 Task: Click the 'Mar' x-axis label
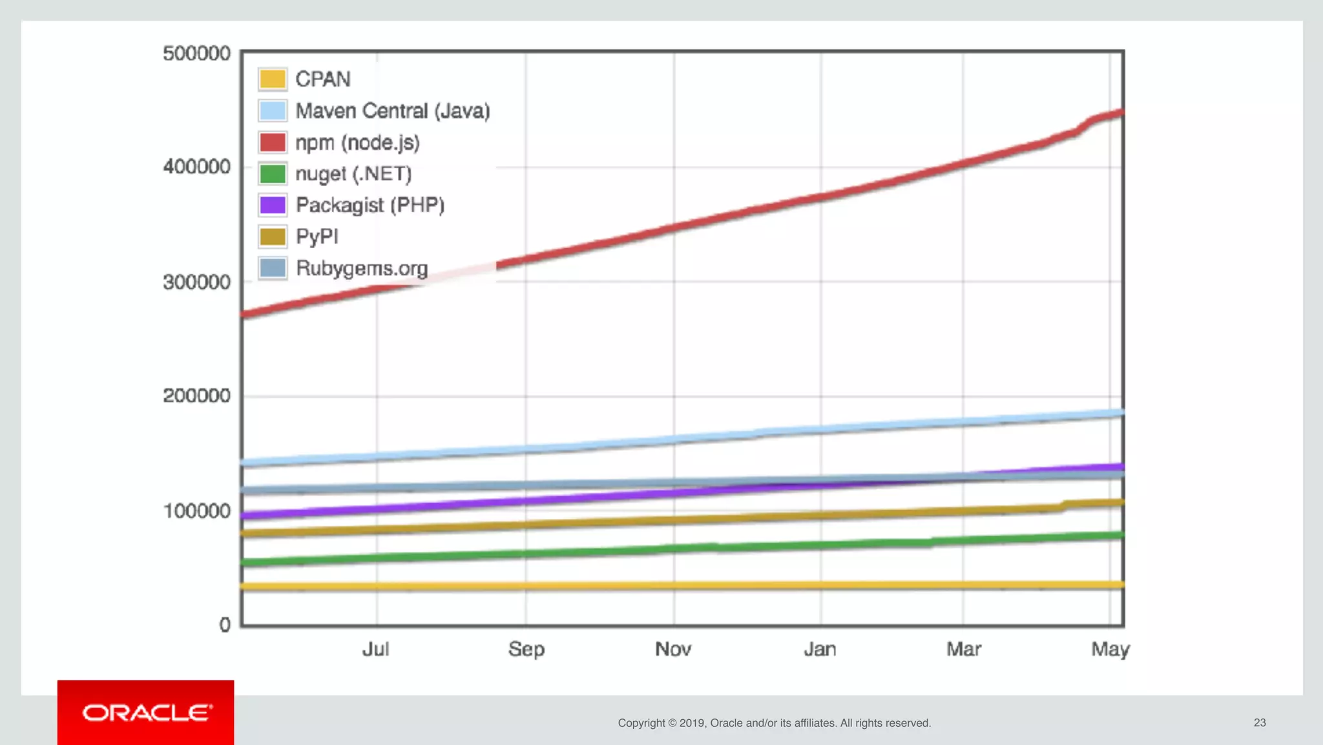pyautogui.click(x=963, y=649)
